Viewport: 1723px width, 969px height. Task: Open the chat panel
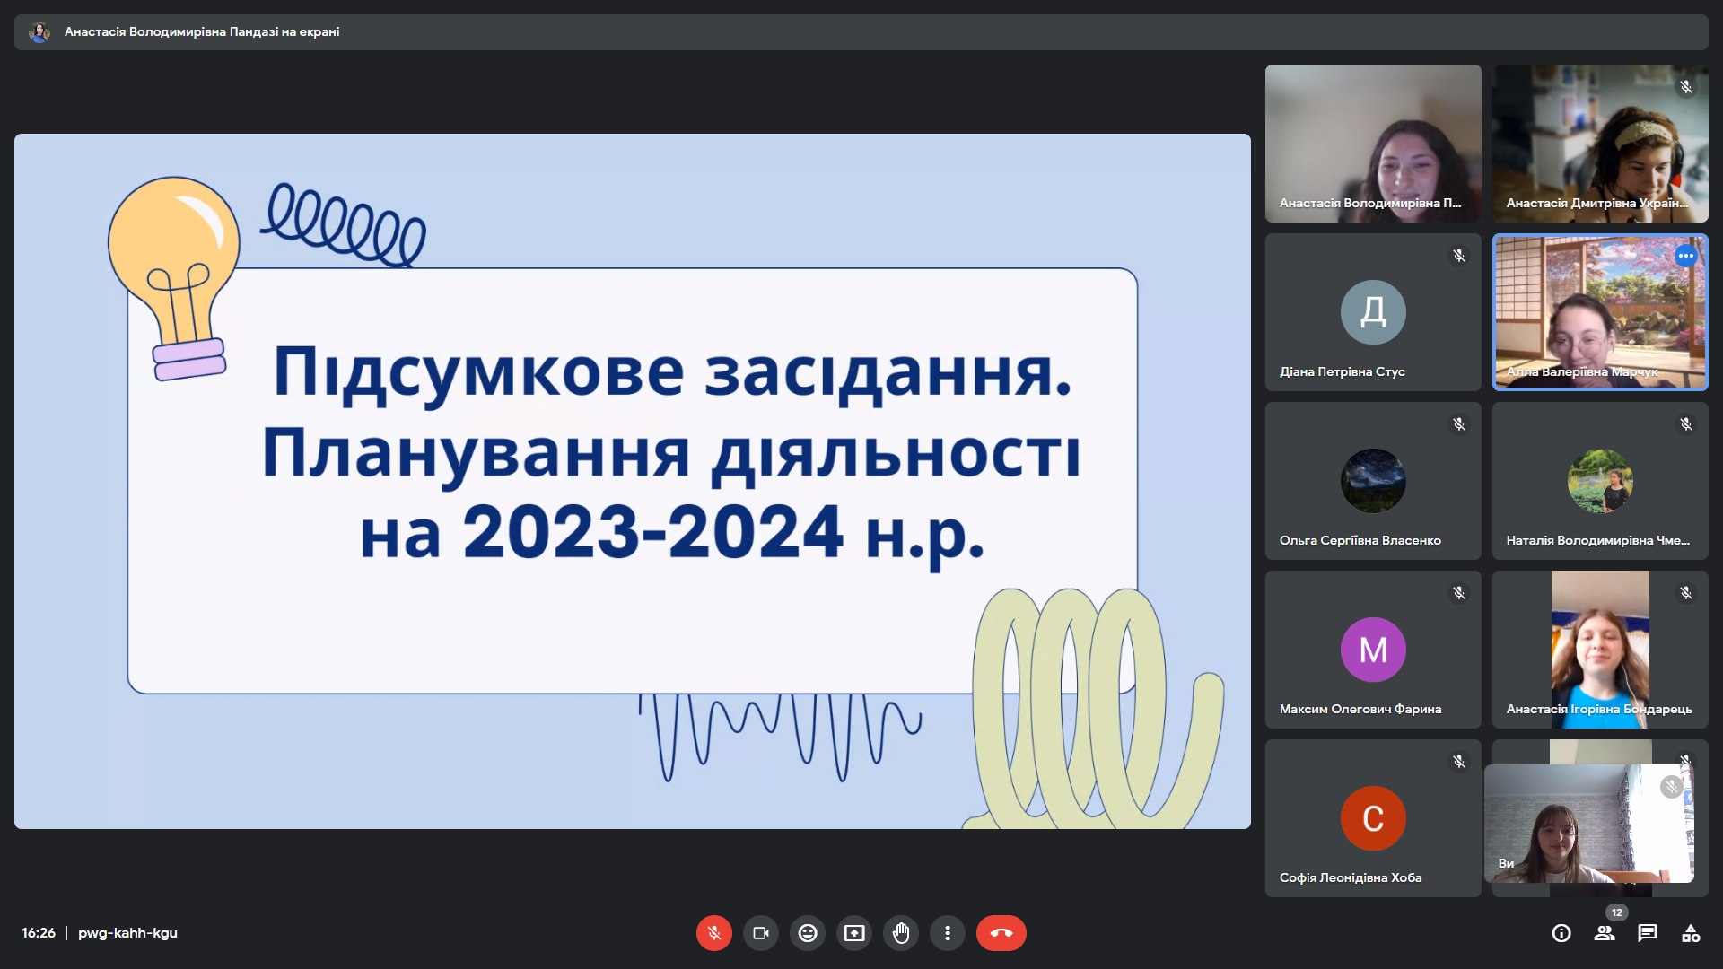1648,933
